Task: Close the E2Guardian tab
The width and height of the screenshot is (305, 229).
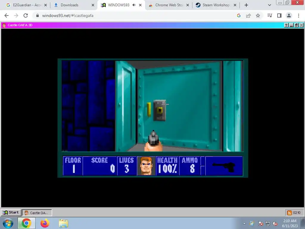Action: coord(46,5)
